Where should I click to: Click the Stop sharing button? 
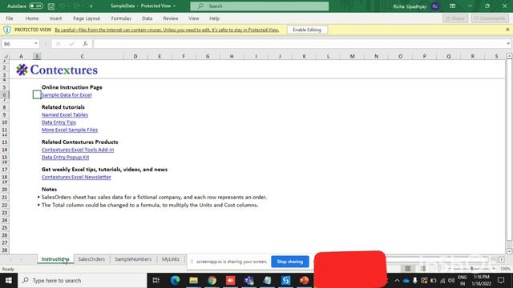pyautogui.click(x=290, y=262)
